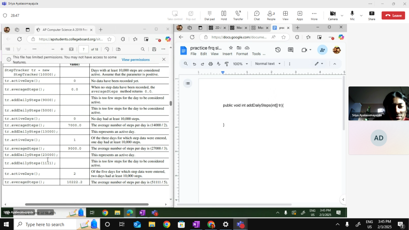Viewport: 409px width, 230px height.
Task: Put the call on Hold
Action: (x=224, y=15)
